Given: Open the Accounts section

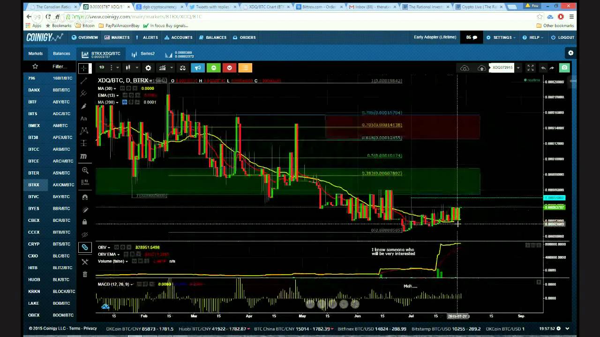Looking at the screenshot, I should coord(178,37).
